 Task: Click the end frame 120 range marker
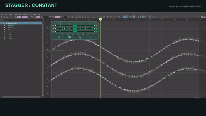point(200,19)
